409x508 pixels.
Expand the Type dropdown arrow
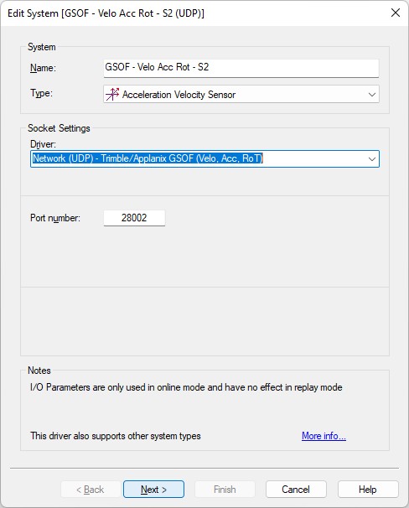pyautogui.click(x=372, y=95)
